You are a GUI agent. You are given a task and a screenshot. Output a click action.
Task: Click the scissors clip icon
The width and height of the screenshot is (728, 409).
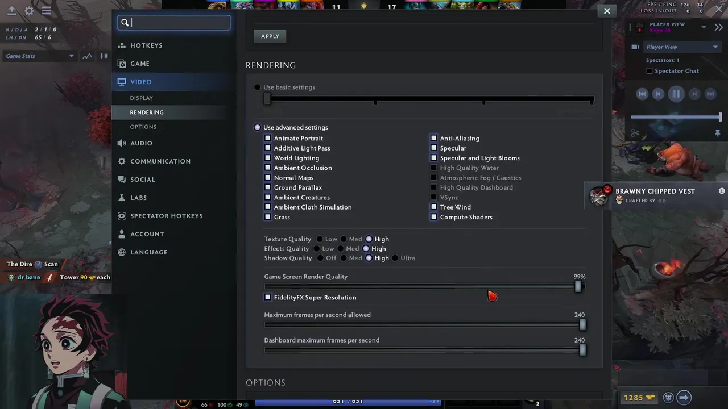pos(635,133)
